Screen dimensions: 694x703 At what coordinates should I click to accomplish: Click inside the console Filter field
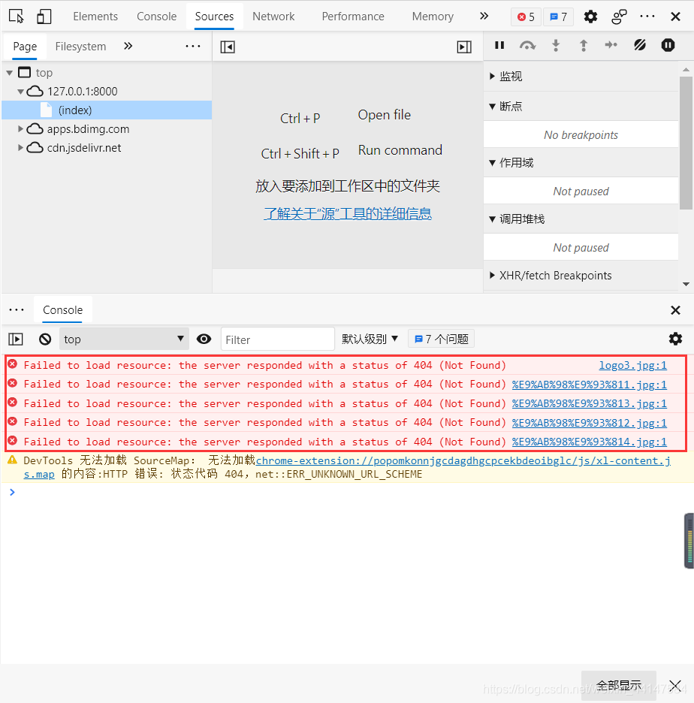pyautogui.click(x=278, y=339)
